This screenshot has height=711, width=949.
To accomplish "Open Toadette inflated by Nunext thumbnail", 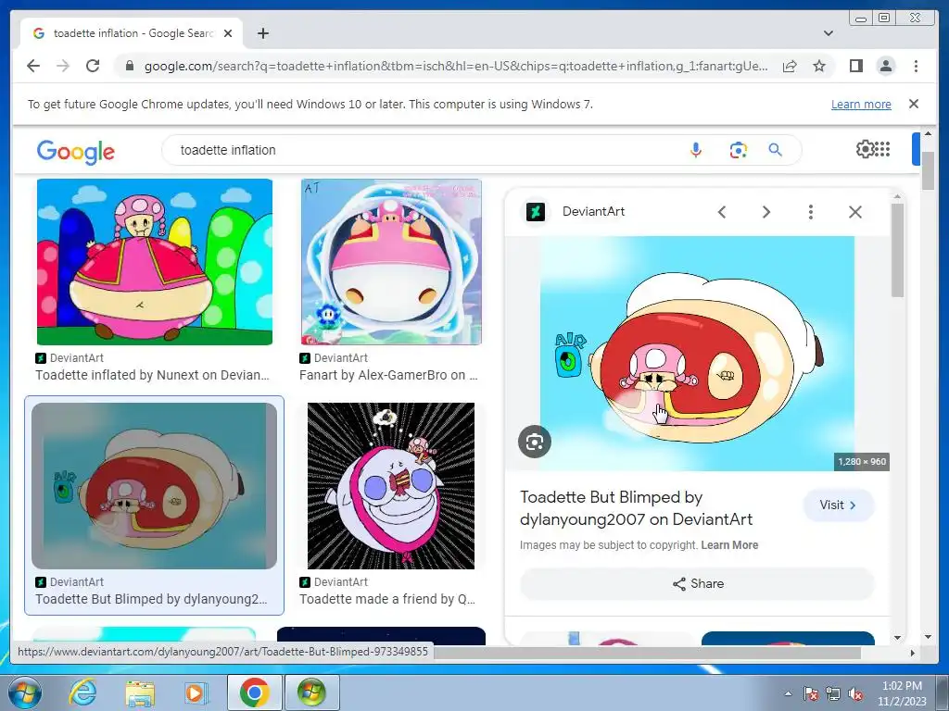I will (155, 262).
